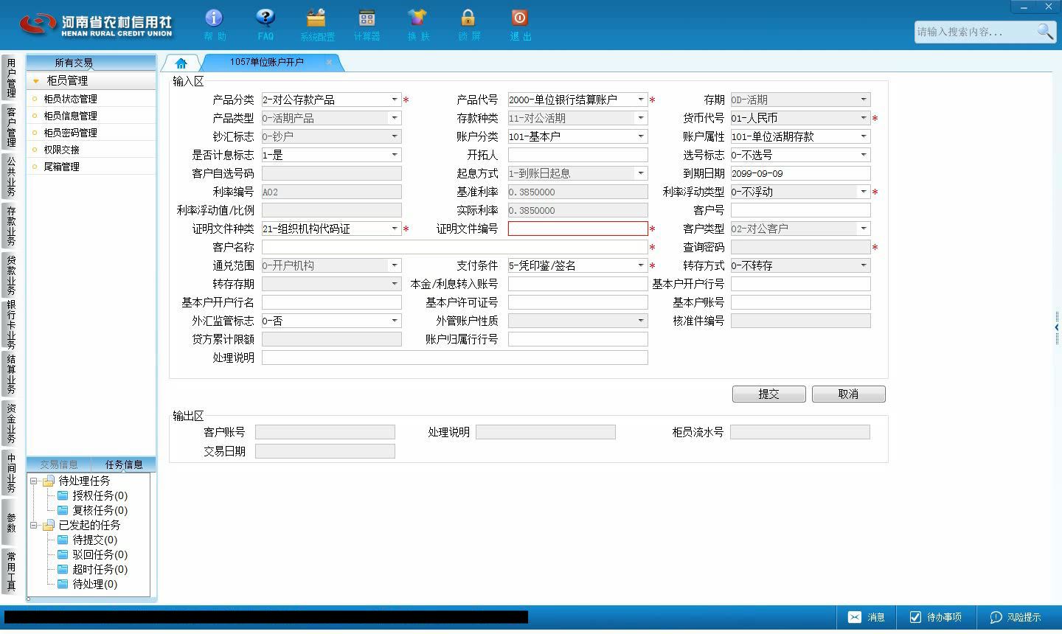Open the 帮助 help icon
This screenshot has width=1062, height=634.
pos(214,24)
